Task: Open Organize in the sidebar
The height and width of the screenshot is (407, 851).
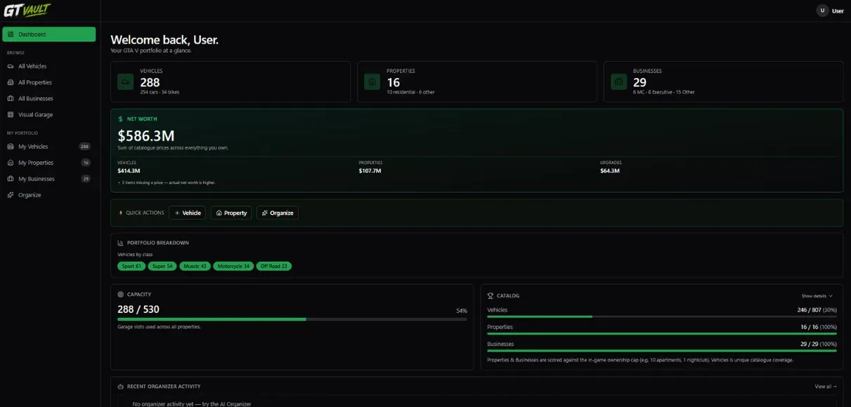Action: tap(49, 195)
